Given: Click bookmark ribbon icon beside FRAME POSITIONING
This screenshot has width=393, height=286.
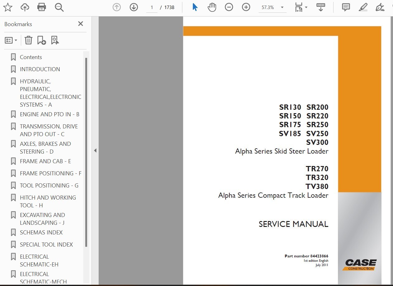Looking at the screenshot, I should 13,173.
